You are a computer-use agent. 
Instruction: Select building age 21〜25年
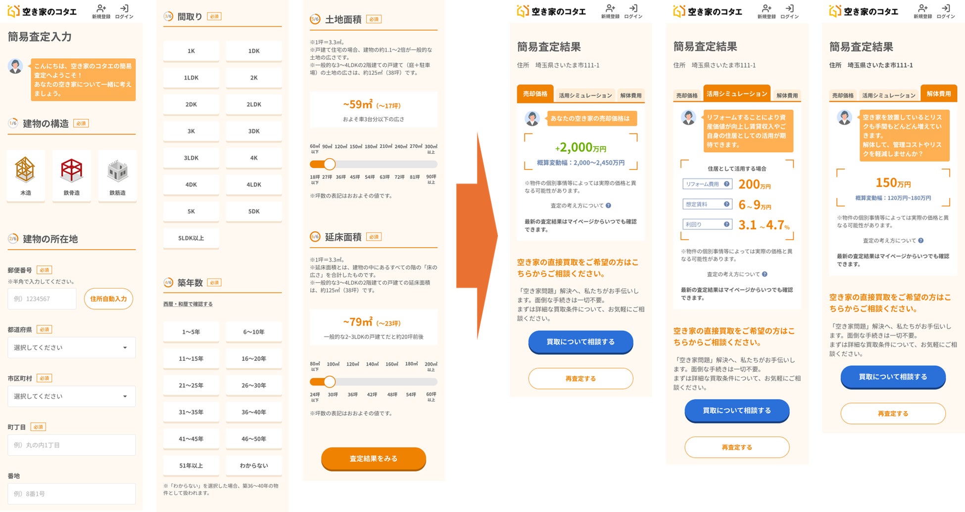pos(191,385)
